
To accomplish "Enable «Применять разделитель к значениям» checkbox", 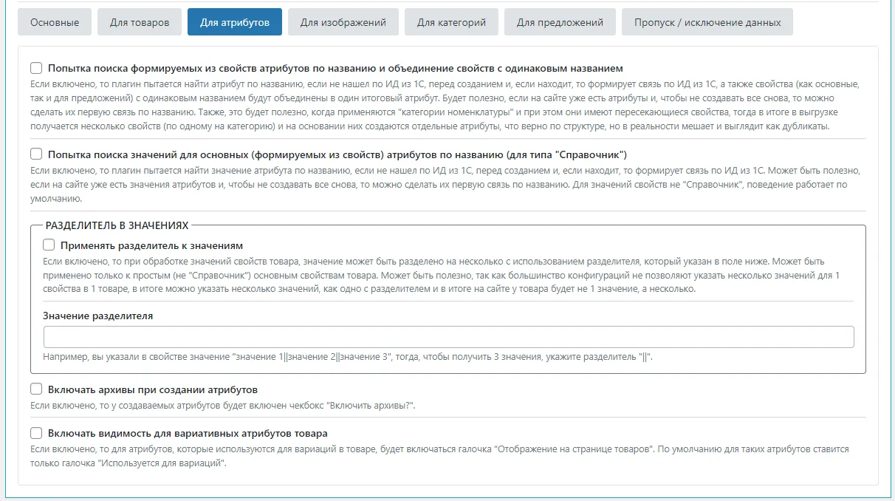I will (50, 245).
